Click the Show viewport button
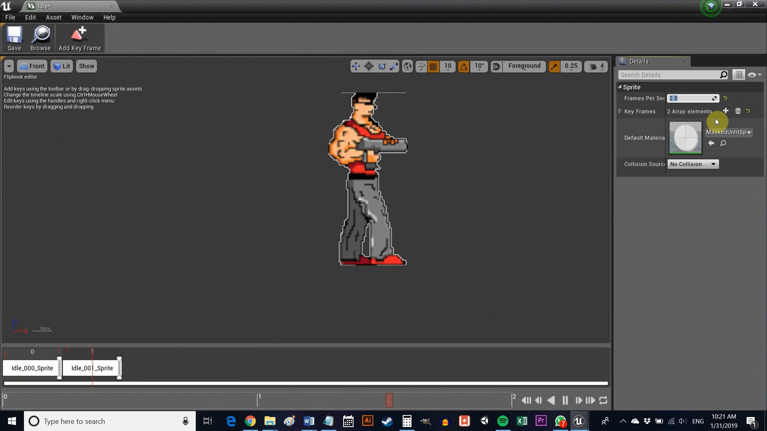The width and height of the screenshot is (767, 431). [86, 66]
